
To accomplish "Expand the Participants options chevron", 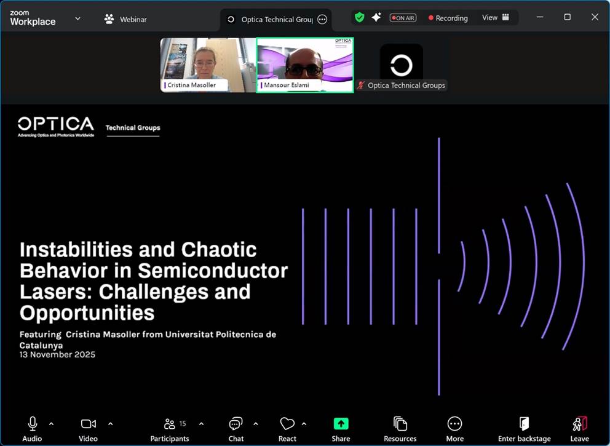I will 201,424.
